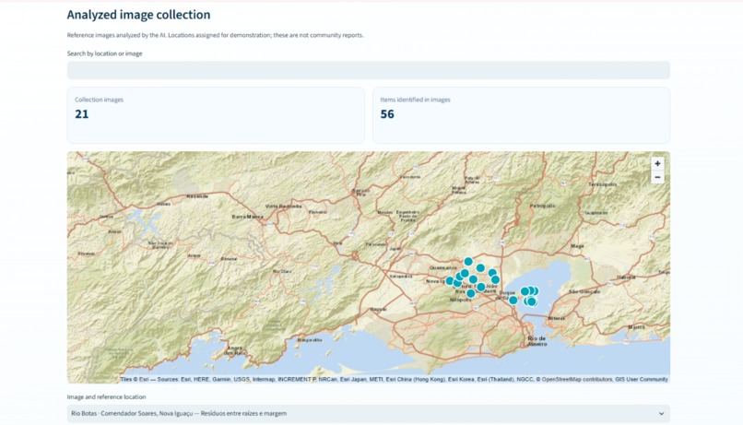This screenshot has height=425, width=743.
Task: Open the image and reference location dropdown
Action: coord(368,413)
